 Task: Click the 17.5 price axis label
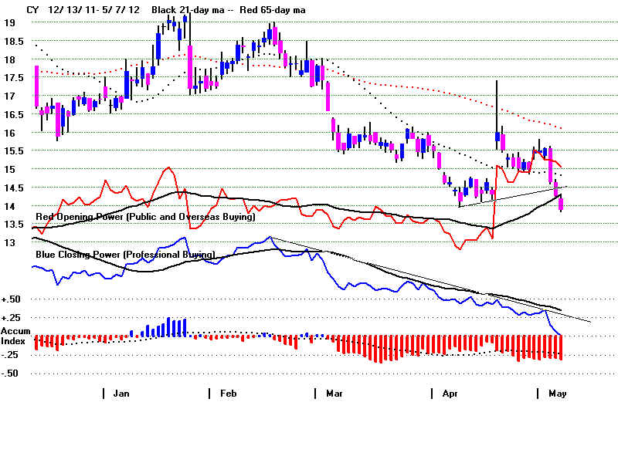(14, 78)
